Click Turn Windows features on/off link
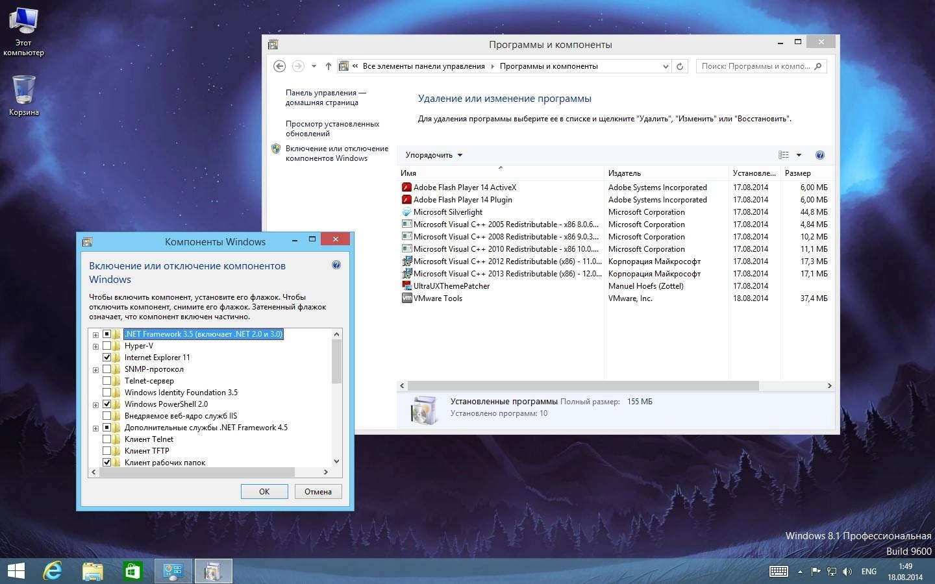The image size is (935, 584). (337, 153)
